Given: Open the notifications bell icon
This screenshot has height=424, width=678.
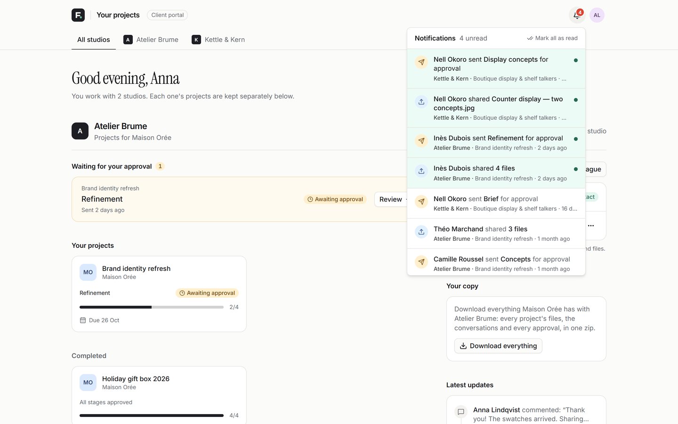Looking at the screenshot, I should coord(577,15).
